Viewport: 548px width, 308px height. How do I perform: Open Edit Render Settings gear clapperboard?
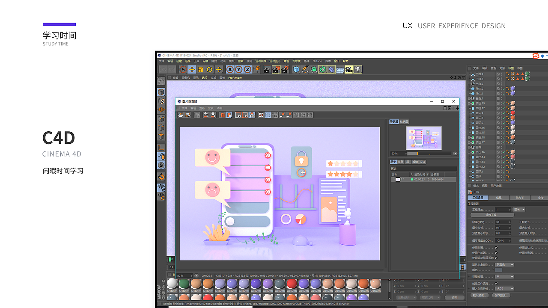point(285,69)
